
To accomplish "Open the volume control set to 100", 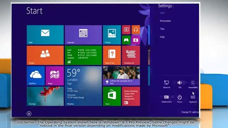I will pyautogui.click(x=180, y=84).
